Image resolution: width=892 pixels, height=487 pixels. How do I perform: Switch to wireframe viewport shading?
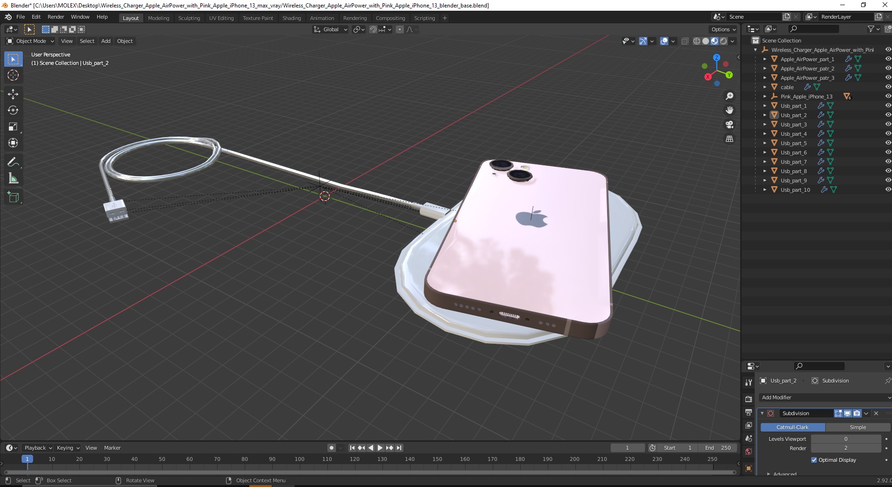[697, 41]
